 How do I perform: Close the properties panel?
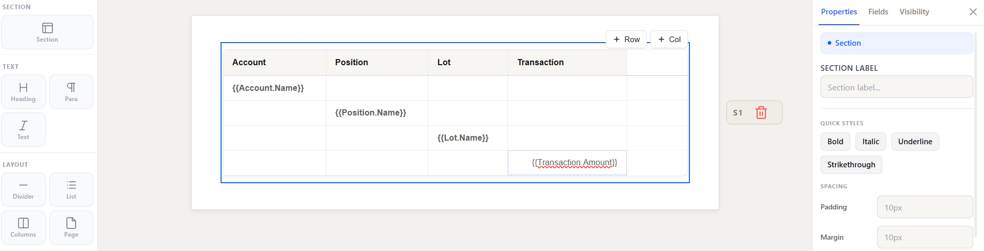(x=973, y=12)
